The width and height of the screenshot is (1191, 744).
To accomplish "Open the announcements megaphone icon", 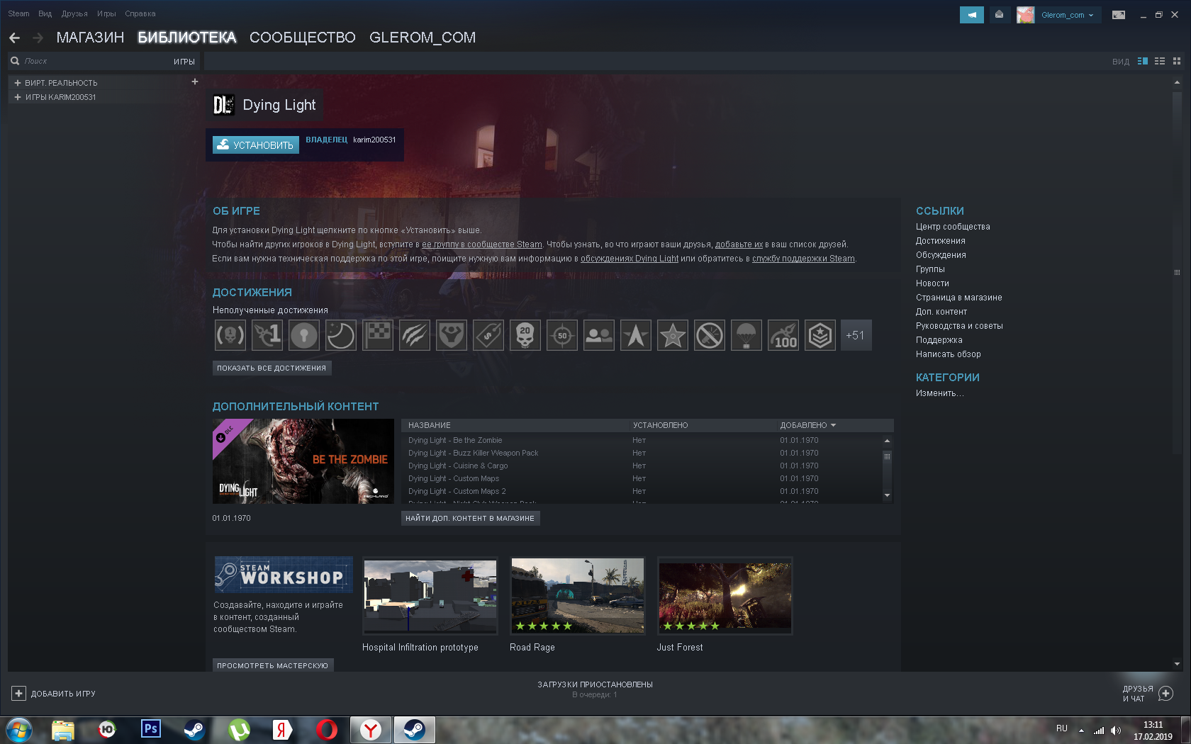I will coord(971,14).
